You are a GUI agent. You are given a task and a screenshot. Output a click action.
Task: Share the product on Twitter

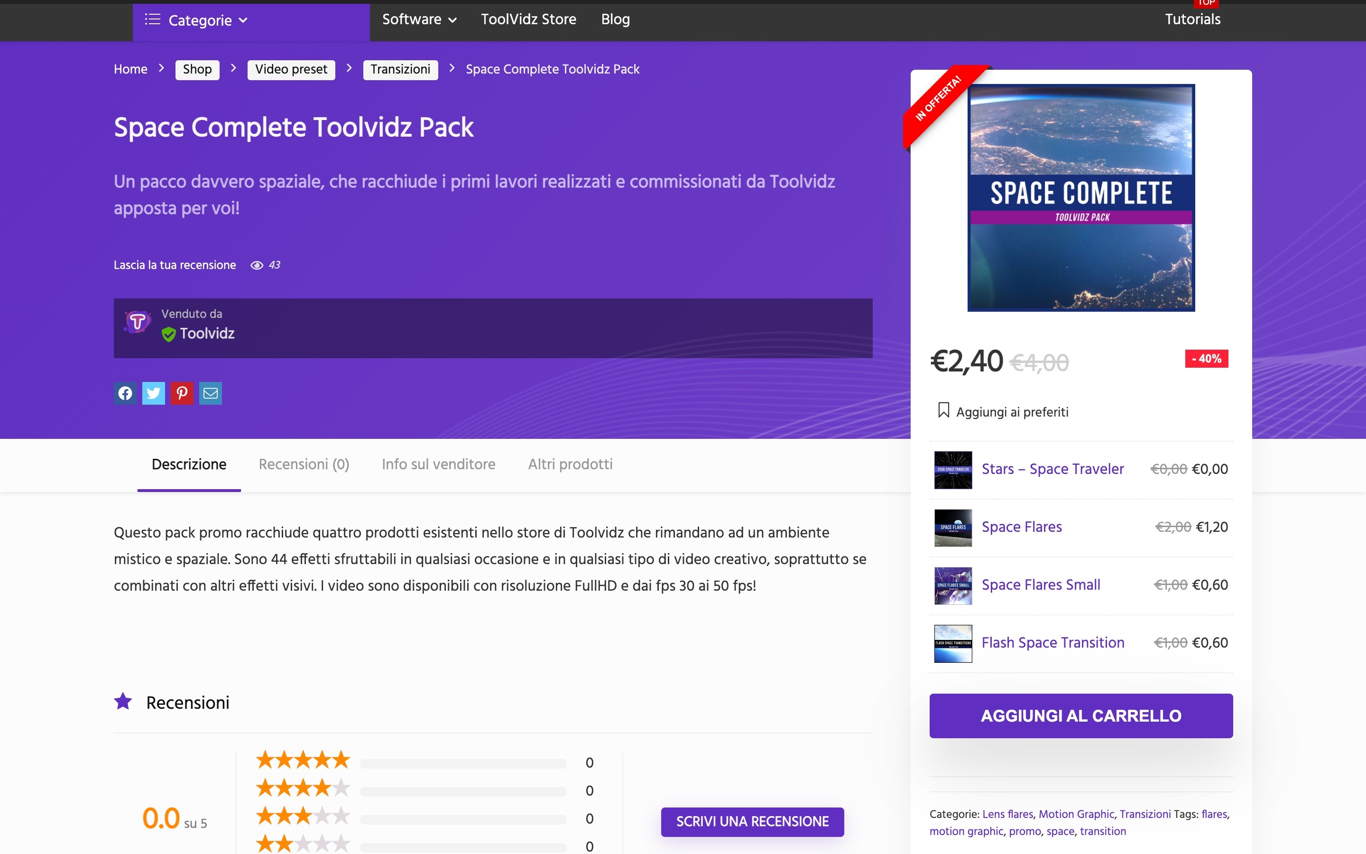coord(154,393)
